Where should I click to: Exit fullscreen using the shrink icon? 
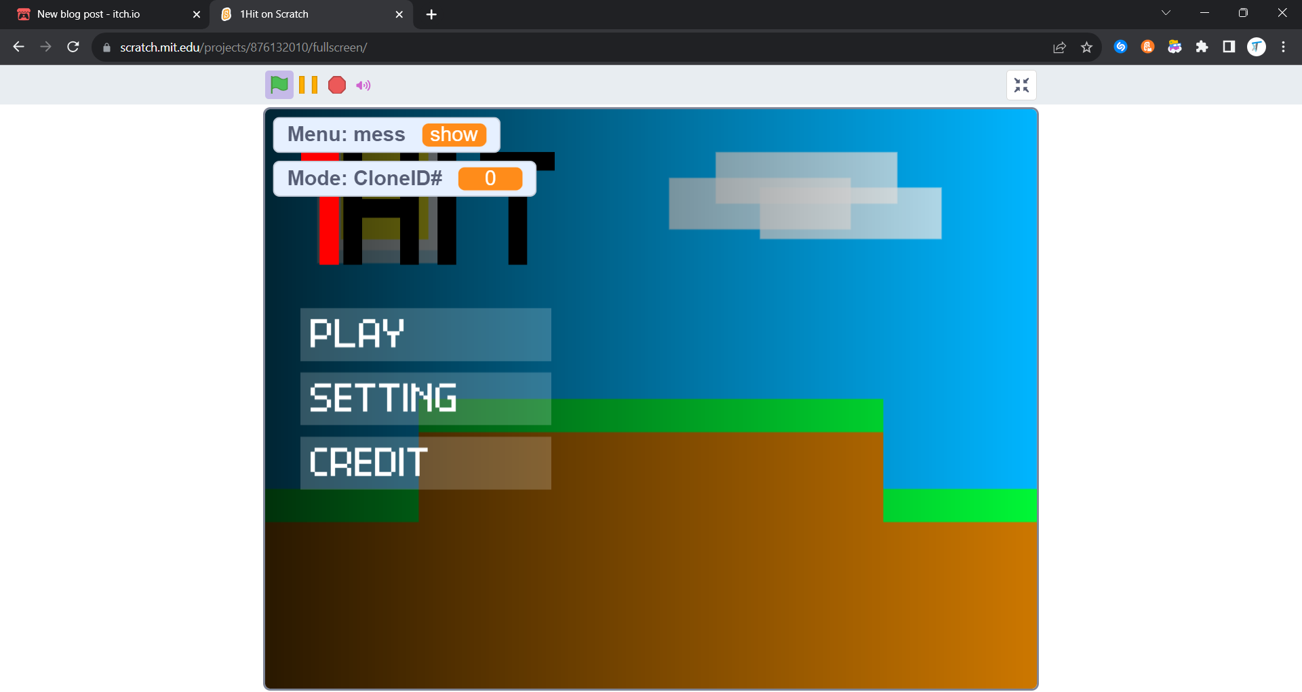1021,85
